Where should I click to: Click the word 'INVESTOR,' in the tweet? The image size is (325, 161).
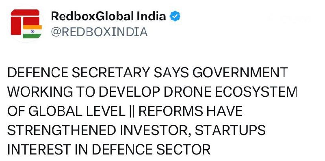click(156, 131)
